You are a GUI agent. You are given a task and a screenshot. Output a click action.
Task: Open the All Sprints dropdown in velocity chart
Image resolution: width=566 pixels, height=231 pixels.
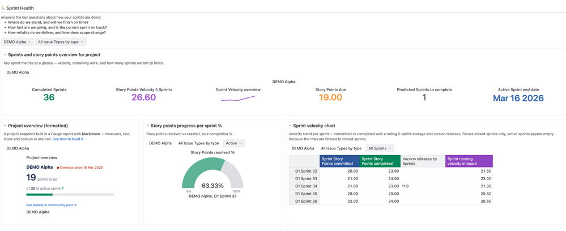click(380, 148)
